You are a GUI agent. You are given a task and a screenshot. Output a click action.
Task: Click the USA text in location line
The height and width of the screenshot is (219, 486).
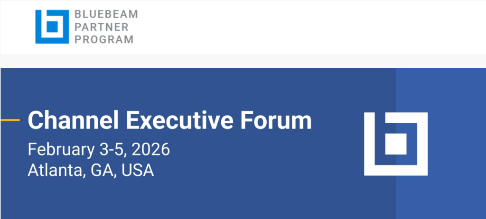click(138, 170)
